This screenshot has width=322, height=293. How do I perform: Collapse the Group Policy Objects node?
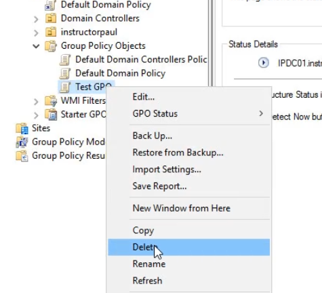click(x=36, y=47)
